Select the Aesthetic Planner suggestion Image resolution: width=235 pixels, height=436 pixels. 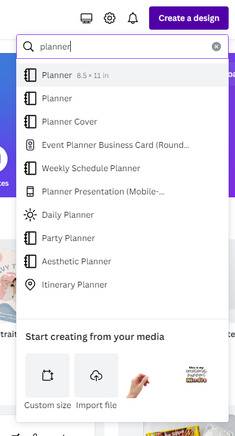click(122, 261)
